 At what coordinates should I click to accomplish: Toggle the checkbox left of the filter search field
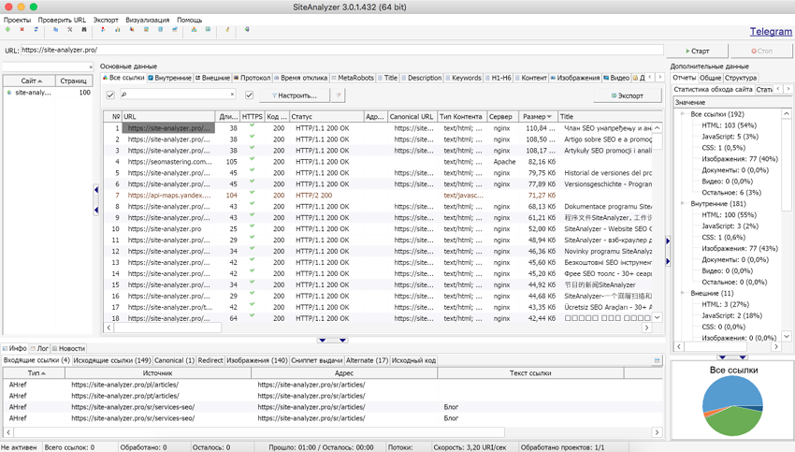click(110, 95)
